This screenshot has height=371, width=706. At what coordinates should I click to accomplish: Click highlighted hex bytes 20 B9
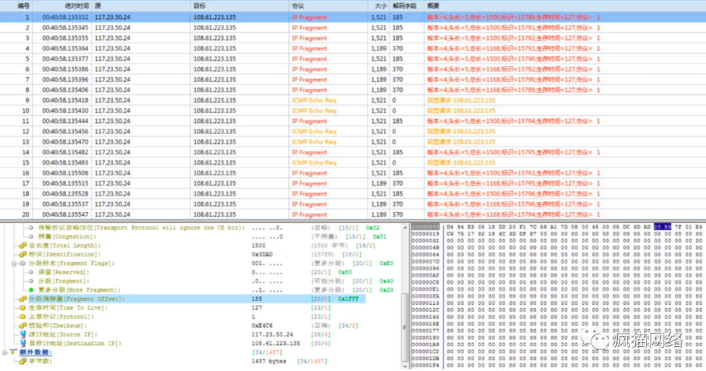point(662,227)
